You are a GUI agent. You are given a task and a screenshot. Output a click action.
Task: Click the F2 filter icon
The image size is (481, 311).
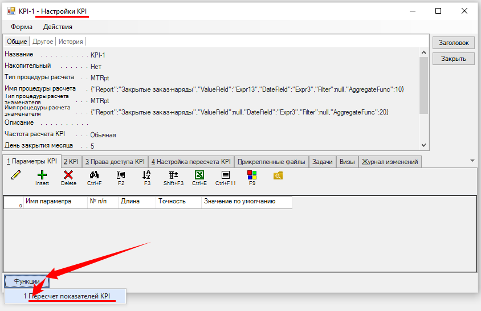[x=121, y=176]
